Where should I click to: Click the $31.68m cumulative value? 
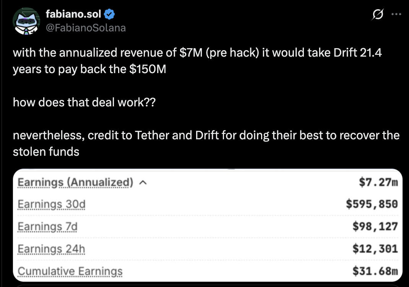coord(375,271)
